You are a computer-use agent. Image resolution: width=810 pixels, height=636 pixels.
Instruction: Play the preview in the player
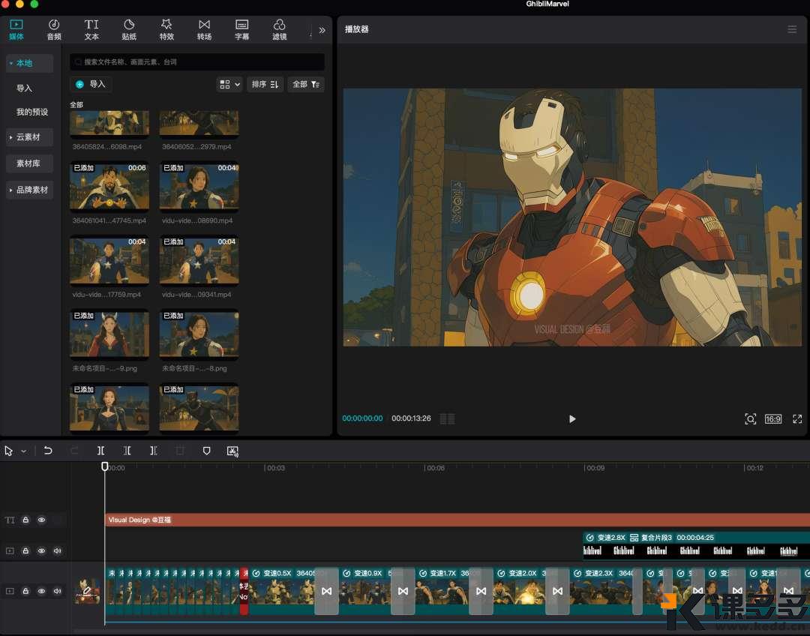click(571, 419)
